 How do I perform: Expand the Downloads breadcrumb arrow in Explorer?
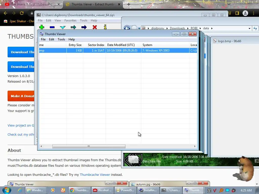pos(188,28)
